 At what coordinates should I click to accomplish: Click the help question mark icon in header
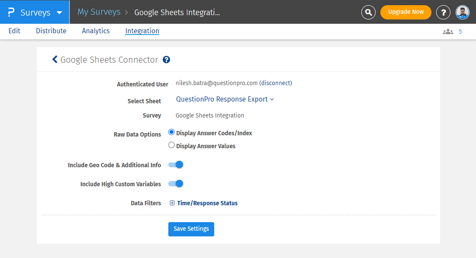click(x=443, y=13)
